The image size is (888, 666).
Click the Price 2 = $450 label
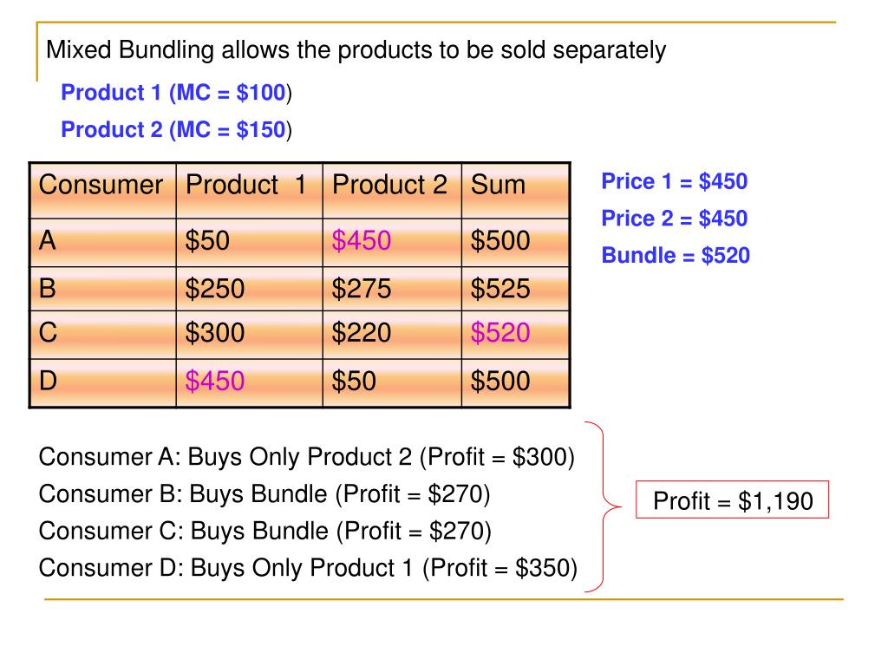674,219
